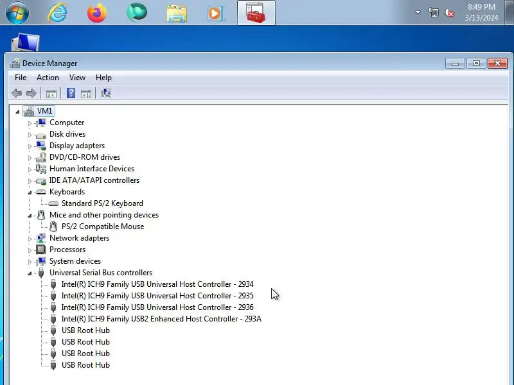Open the File menu
The width and height of the screenshot is (514, 385).
[21, 78]
